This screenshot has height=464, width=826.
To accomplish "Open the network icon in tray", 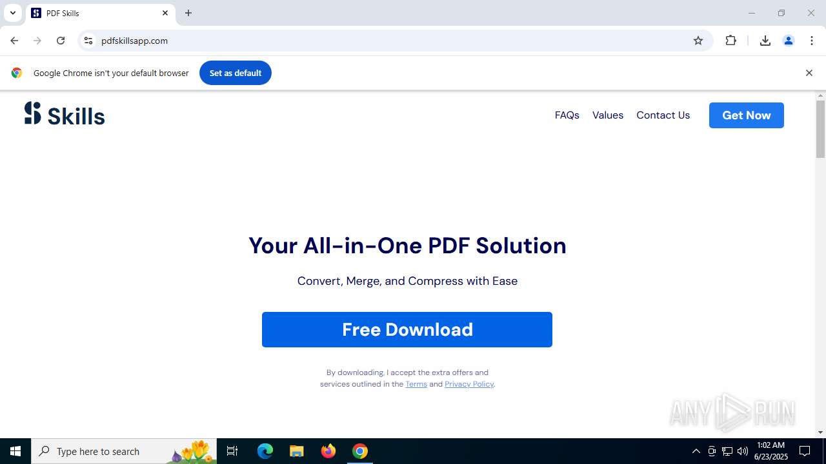I will (727, 451).
